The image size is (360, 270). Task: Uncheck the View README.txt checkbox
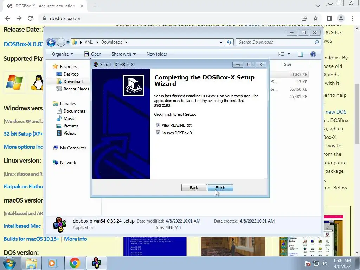pyautogui.click(x=158, y=125)
